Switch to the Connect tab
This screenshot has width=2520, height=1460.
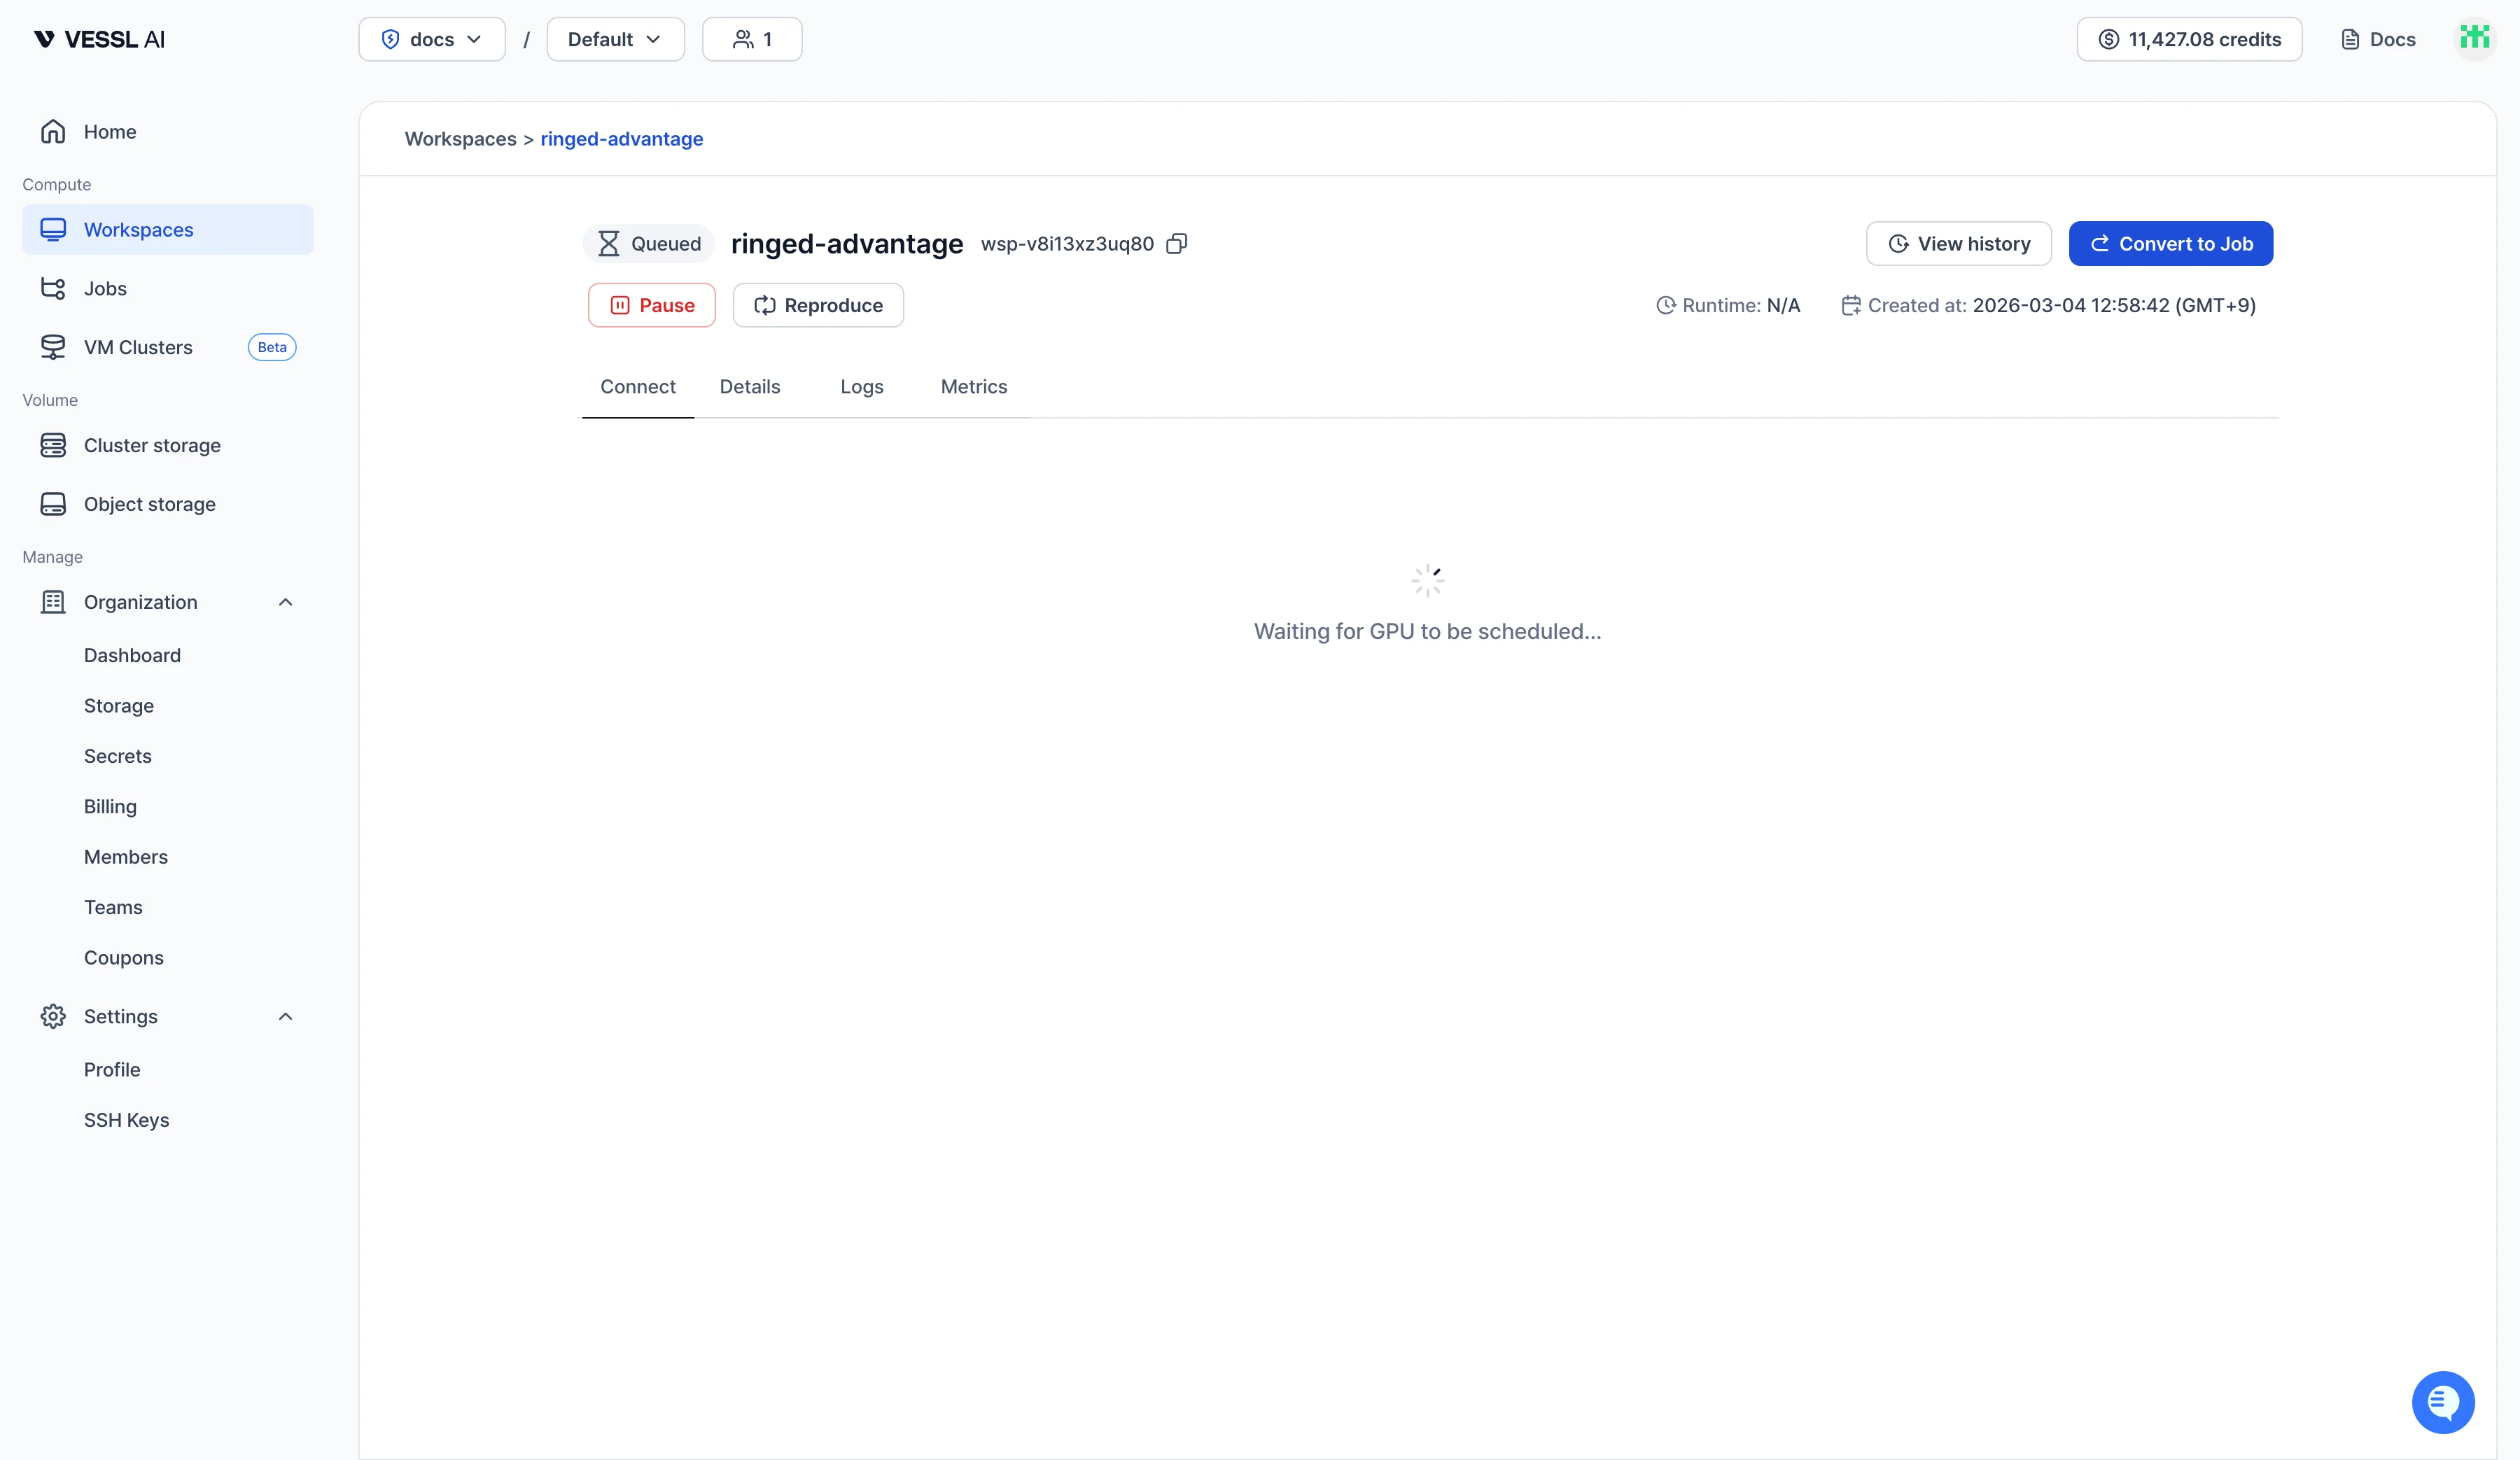pyautogui.click(x=638, y=387)
